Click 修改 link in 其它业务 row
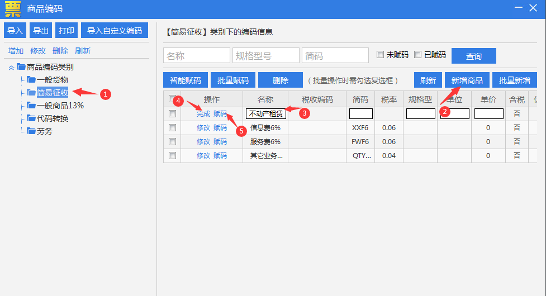Image resolution: width=546 pixels, height=296 pixels. [x=203, y=155]
